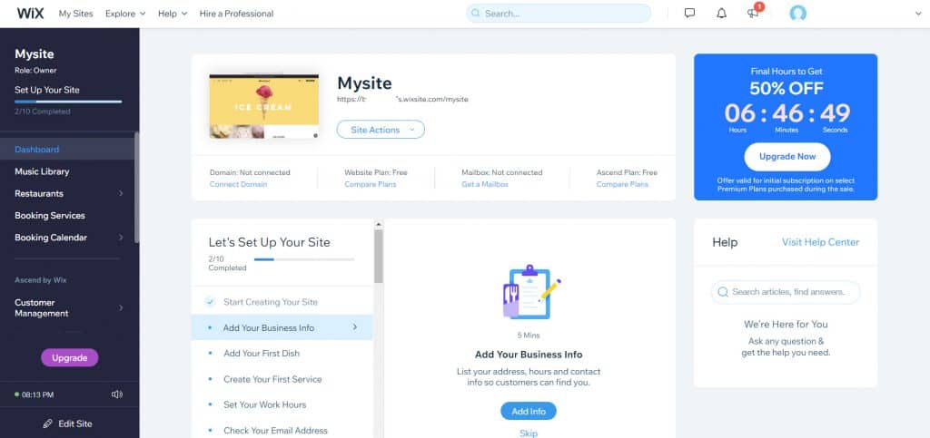Click the Add Info button
The image size is (930, 438).
point(528,412)
